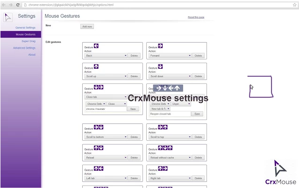The image size is (299, 188).
Task: Open the Close option dropdown beside Chrome Default
Action: point(117,104)
